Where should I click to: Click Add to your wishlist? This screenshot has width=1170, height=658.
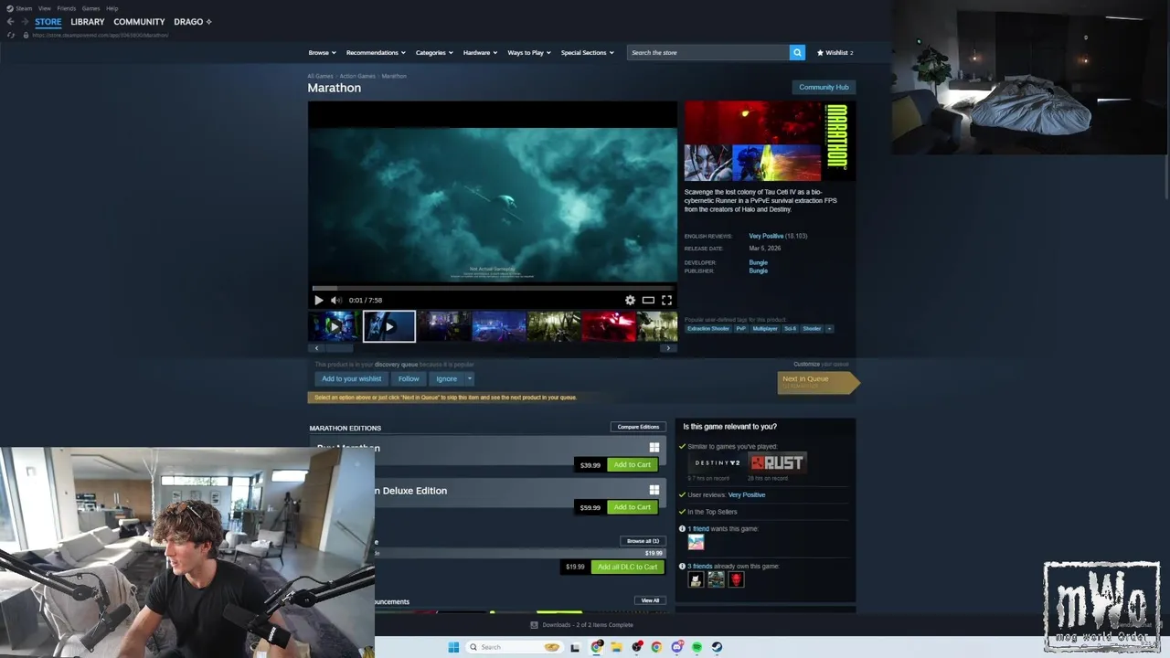click(351, 378)
